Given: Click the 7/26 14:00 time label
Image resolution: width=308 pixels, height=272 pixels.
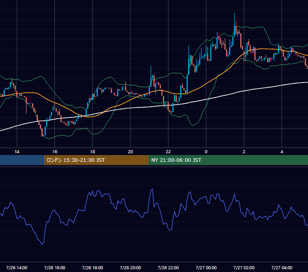Looking at the screenshot, I should [17, 267].
